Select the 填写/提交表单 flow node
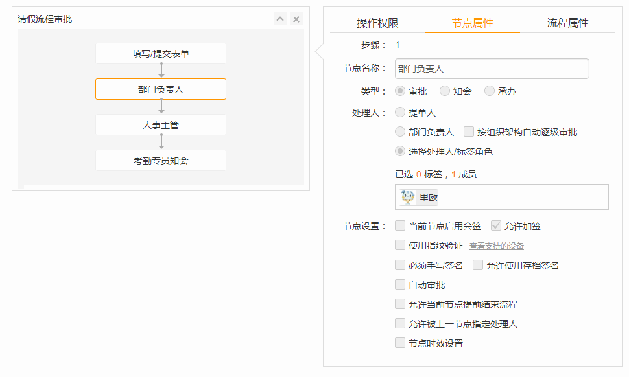This screenshot has width=629, height=377. click(x=161, y=54)
